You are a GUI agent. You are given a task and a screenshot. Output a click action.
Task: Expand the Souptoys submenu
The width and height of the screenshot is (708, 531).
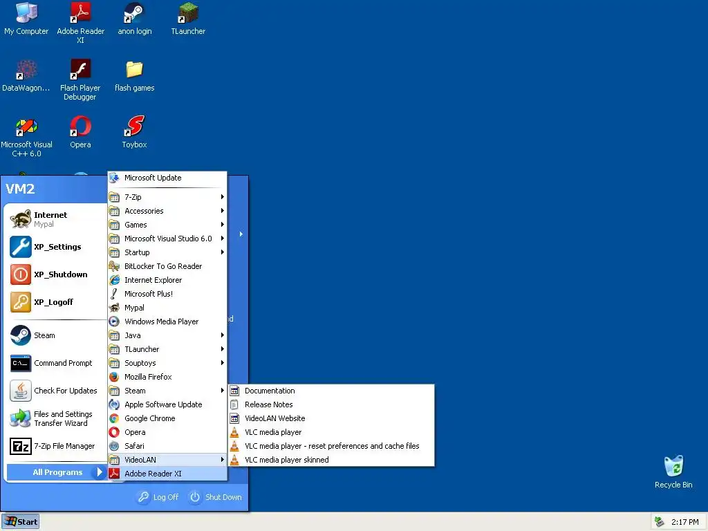[167, 363]
